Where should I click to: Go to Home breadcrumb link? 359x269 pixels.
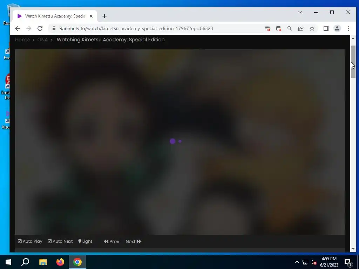[22, 40]
